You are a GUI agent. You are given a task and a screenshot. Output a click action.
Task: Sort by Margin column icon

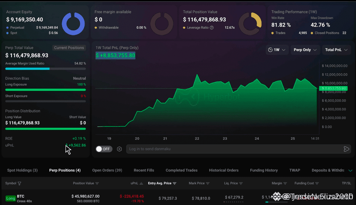point(285,183)
